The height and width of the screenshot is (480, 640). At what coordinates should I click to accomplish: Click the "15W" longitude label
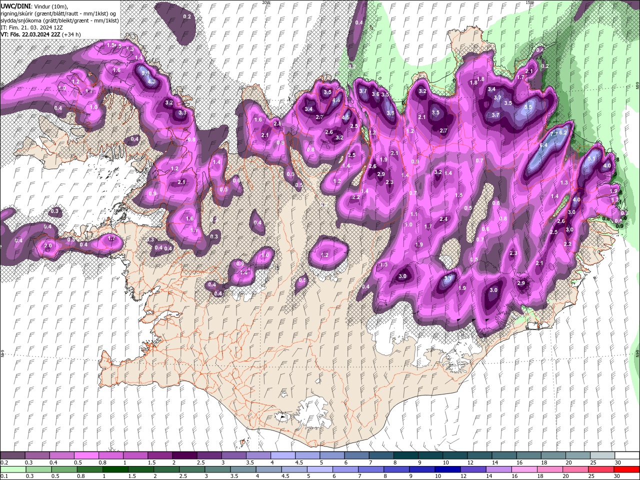(529, 2)
